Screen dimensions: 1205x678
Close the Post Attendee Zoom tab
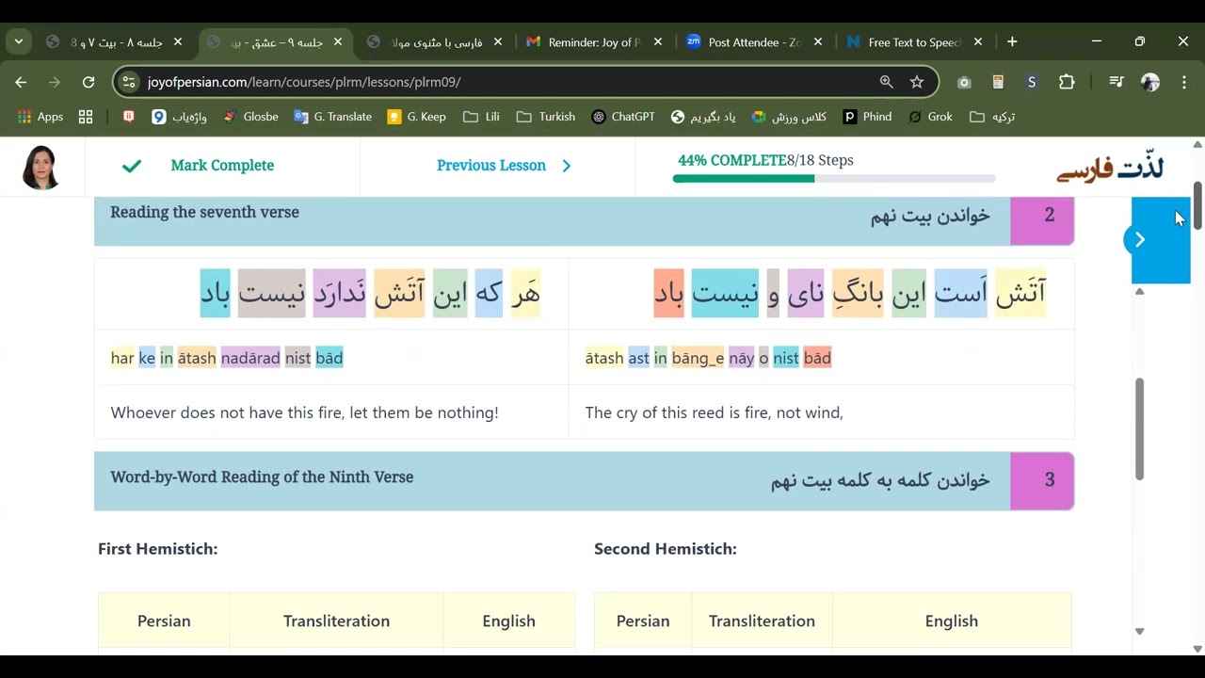818,41
